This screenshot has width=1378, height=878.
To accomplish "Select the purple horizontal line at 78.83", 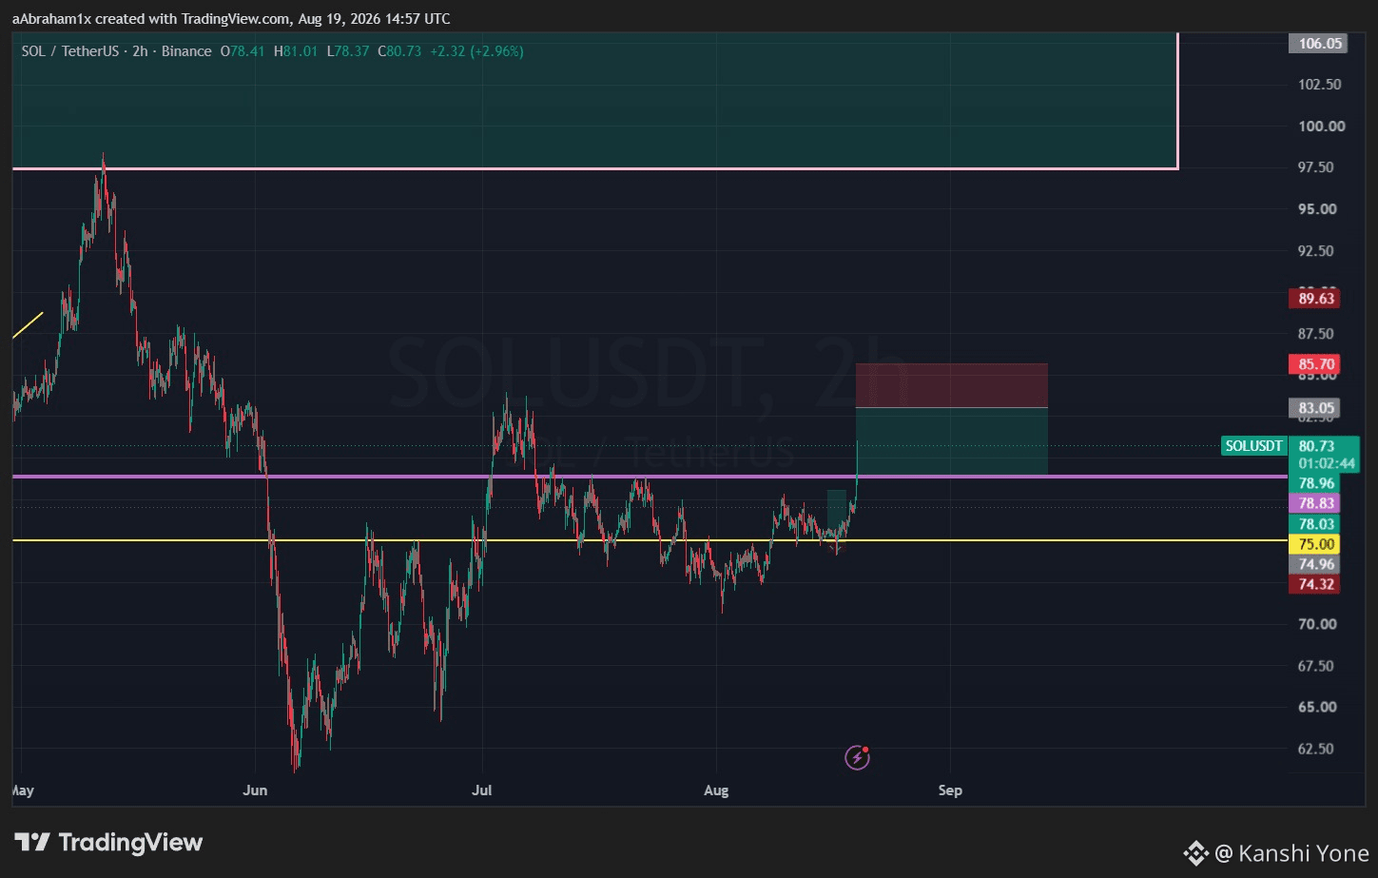I will pos(650,476).
